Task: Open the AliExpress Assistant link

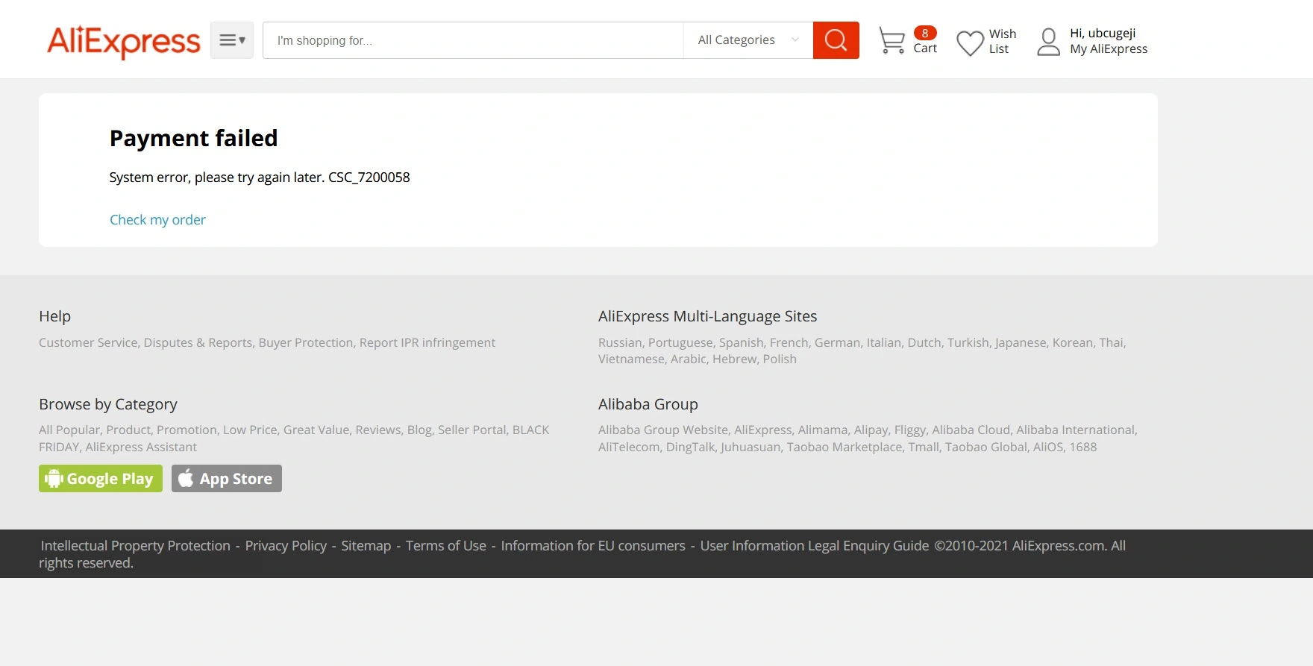Action: (x=141, y=447)
